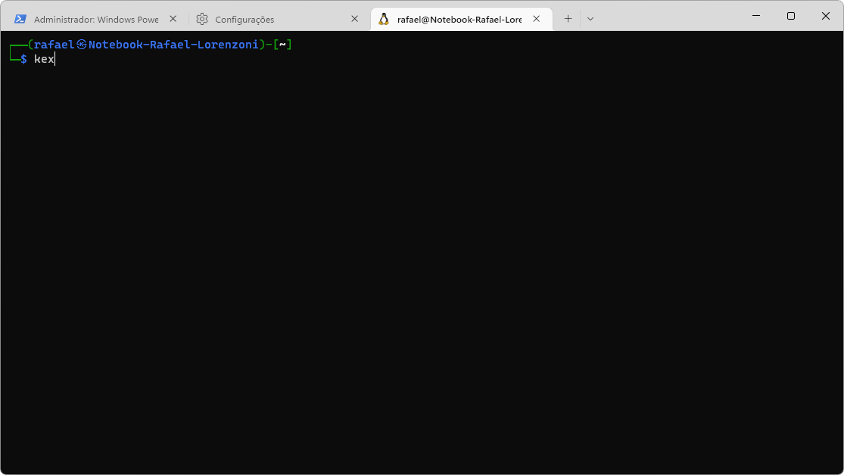Click the Linux penguin tab icon
The image size is (844, 475).
coord(384,19)
